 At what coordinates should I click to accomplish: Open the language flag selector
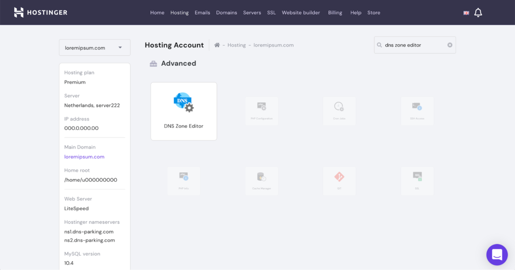[466, 13]
